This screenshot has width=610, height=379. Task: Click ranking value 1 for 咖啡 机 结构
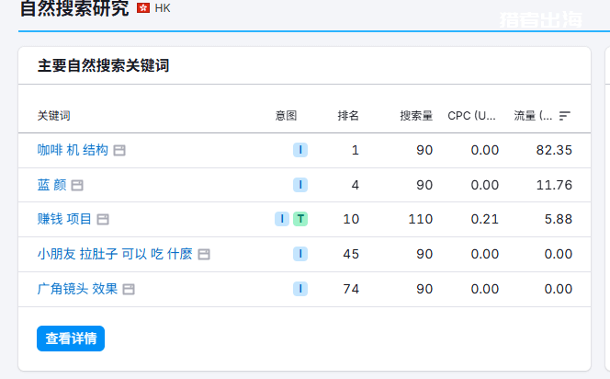tap(356, 150)
